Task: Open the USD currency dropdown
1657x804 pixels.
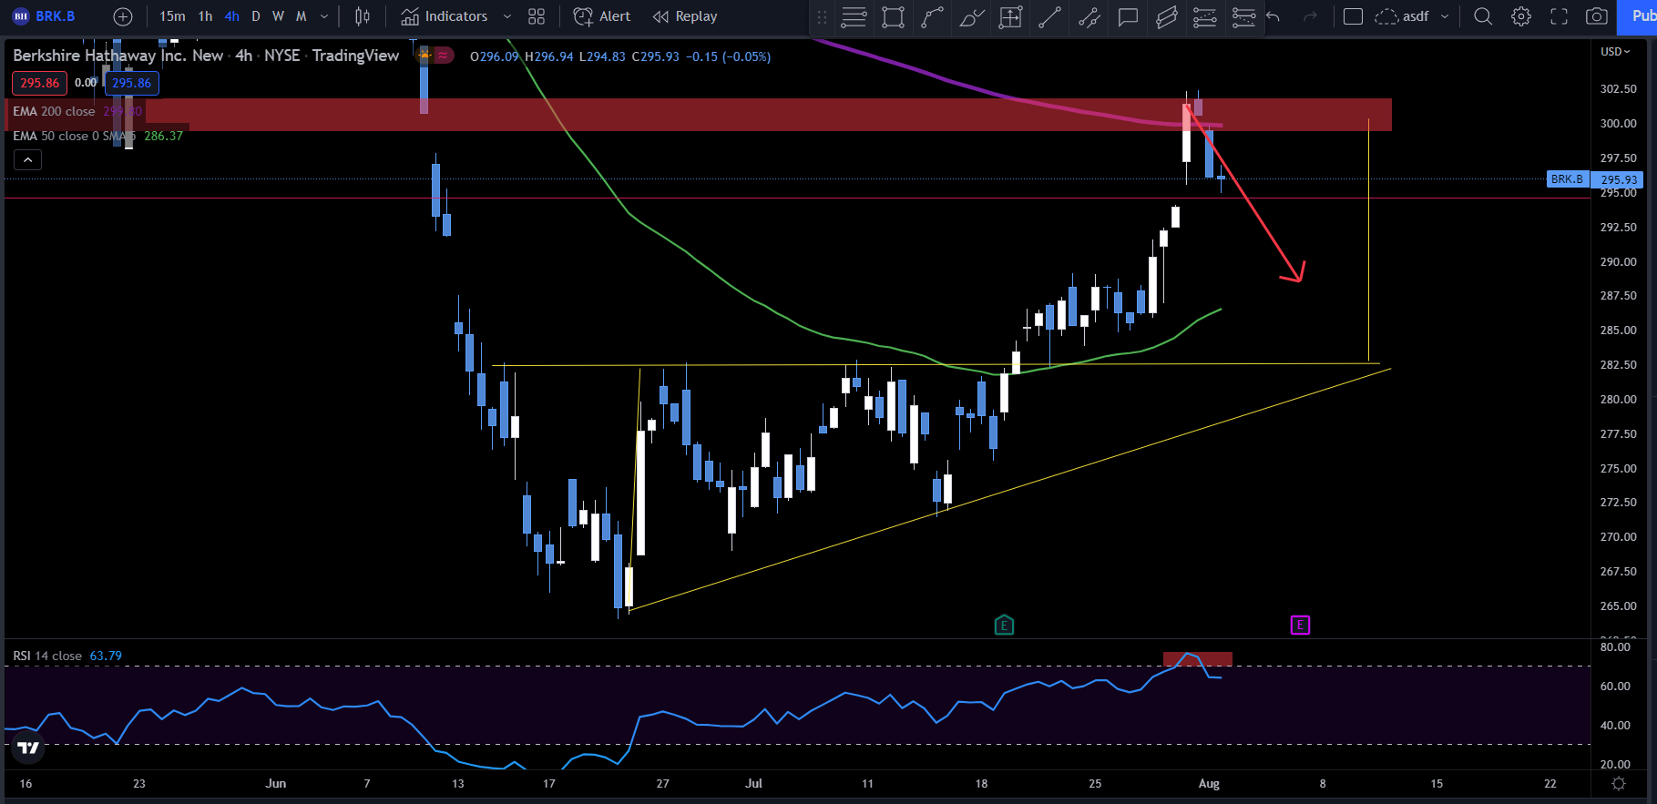Action: coord(1615,52)
